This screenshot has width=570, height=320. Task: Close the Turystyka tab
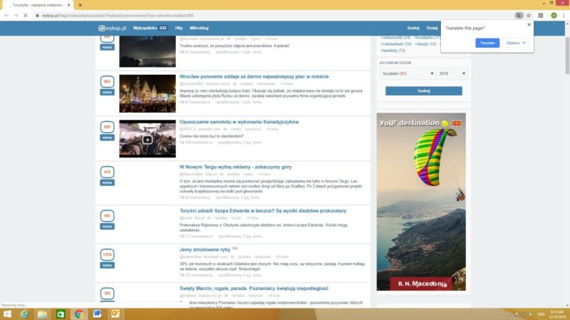(x=68, y=5)
